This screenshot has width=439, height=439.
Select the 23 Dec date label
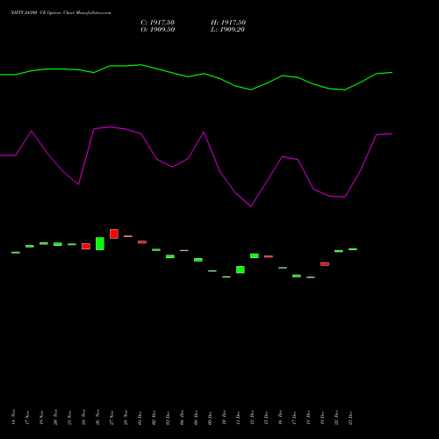point(350,417)
